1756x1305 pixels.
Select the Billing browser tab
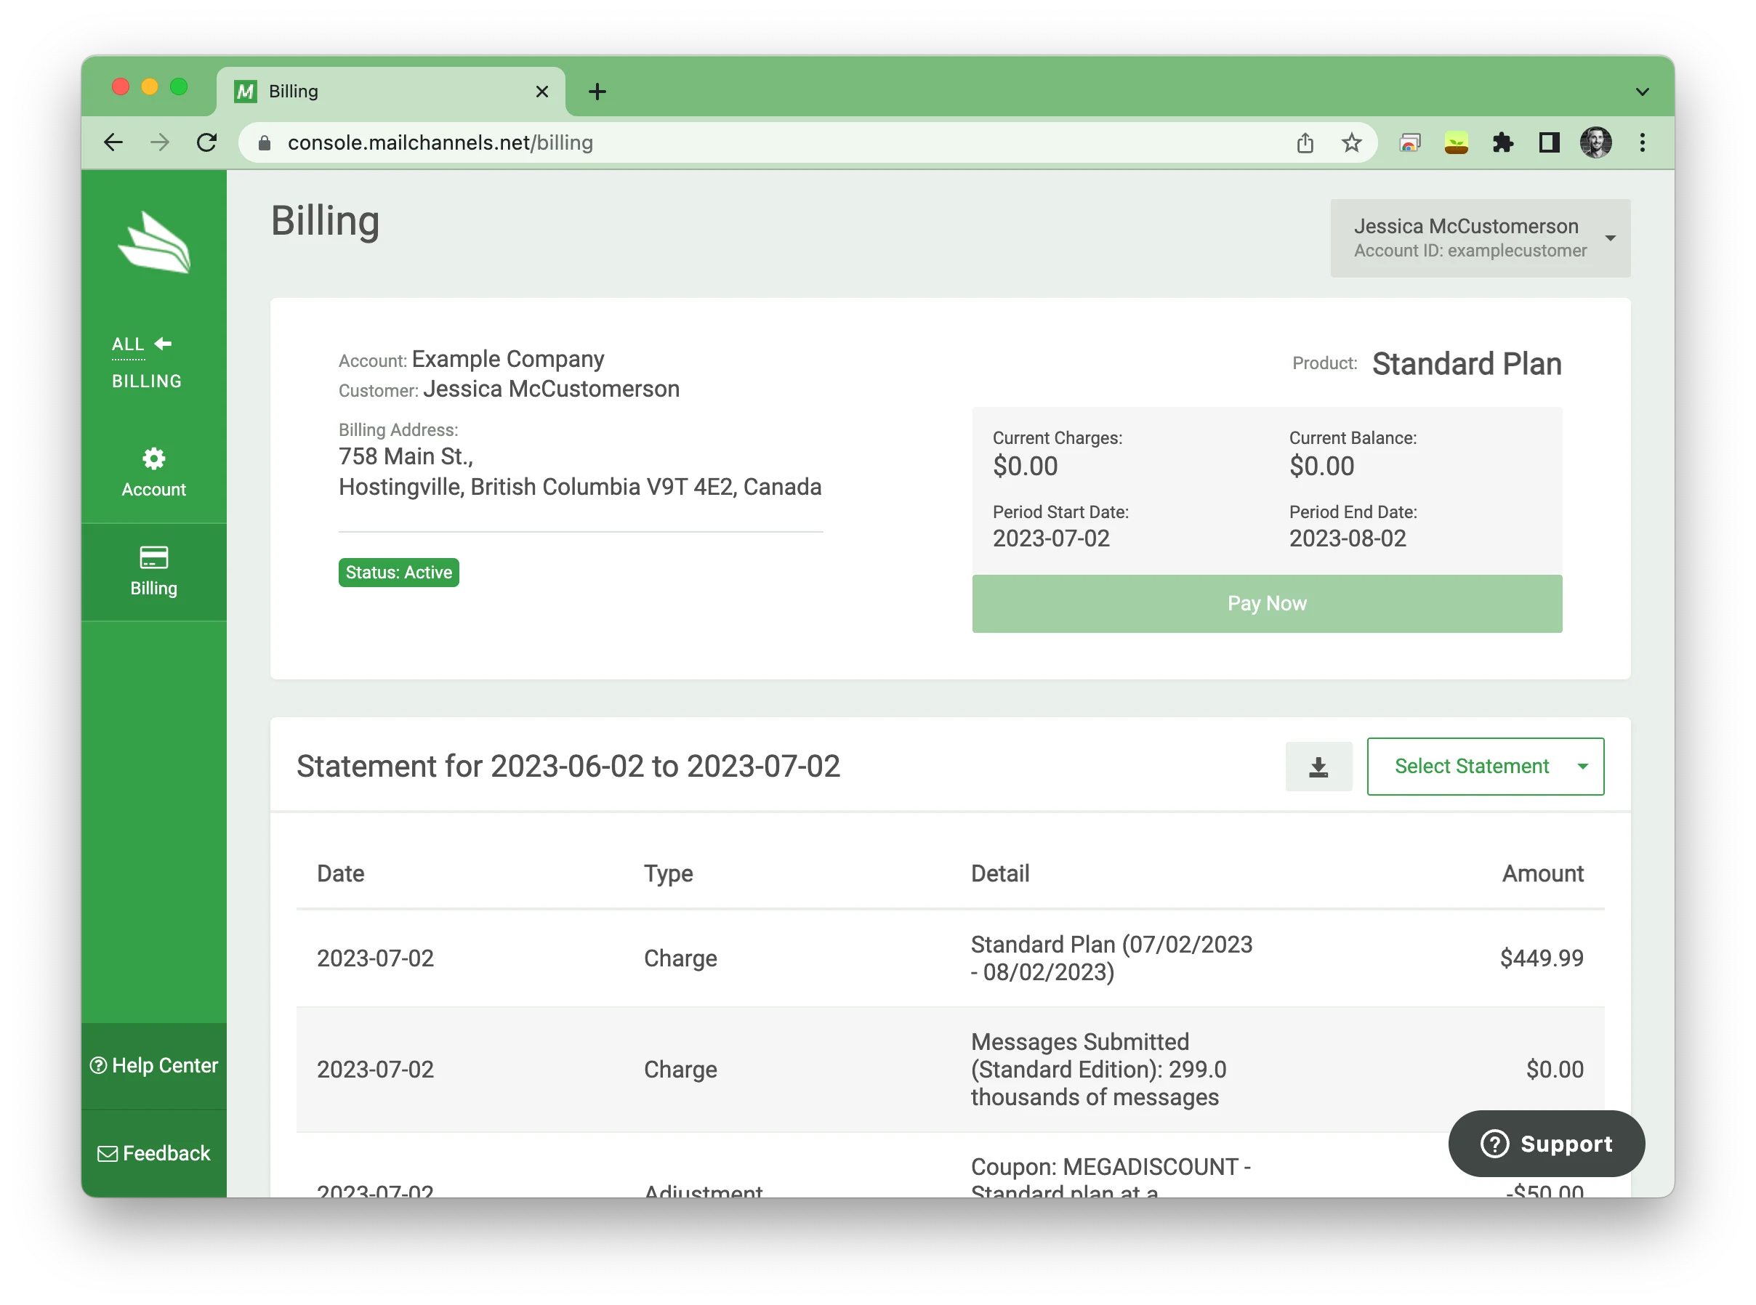(x=390, y=91)
